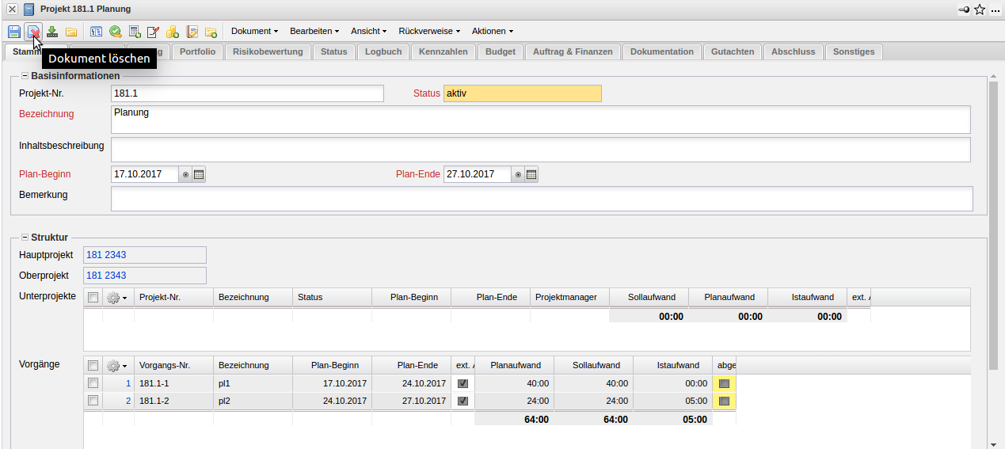Click the blue document icon beside title

pyautogui.click(x=29, y=10)
